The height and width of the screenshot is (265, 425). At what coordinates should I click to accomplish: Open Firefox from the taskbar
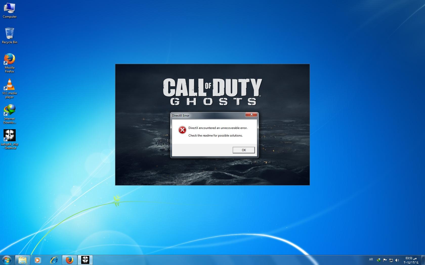tap(69, 260)
